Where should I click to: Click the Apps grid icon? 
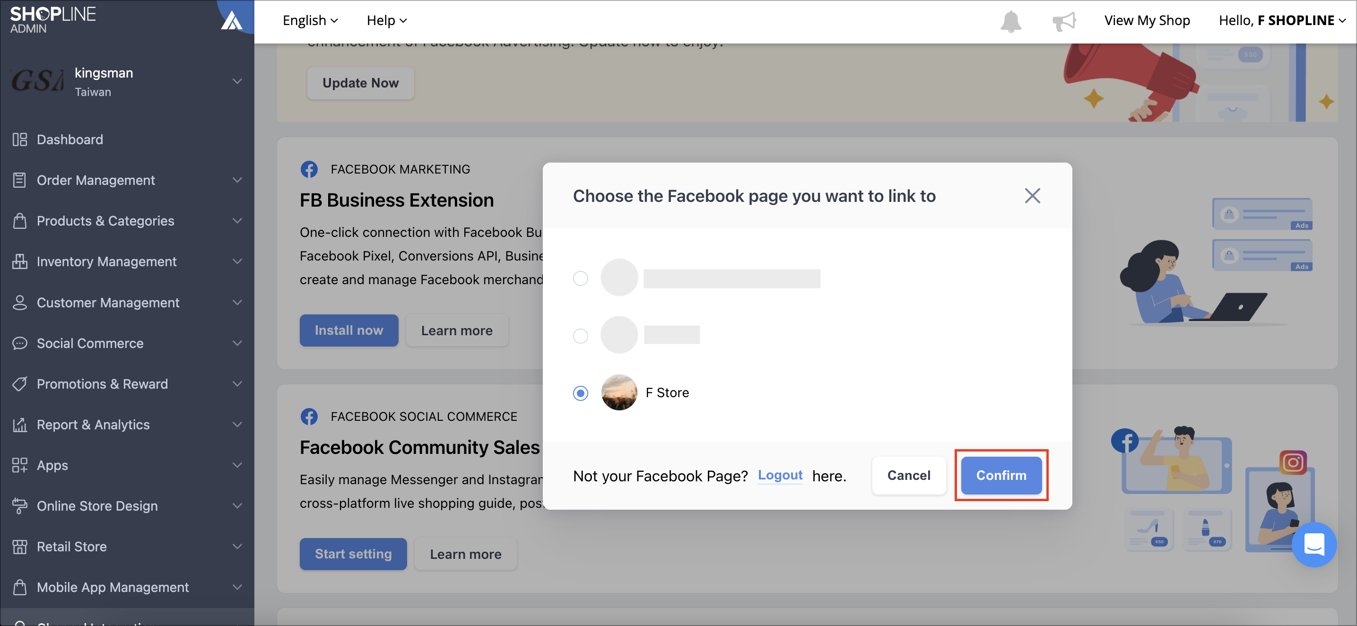tap(19, 465)
